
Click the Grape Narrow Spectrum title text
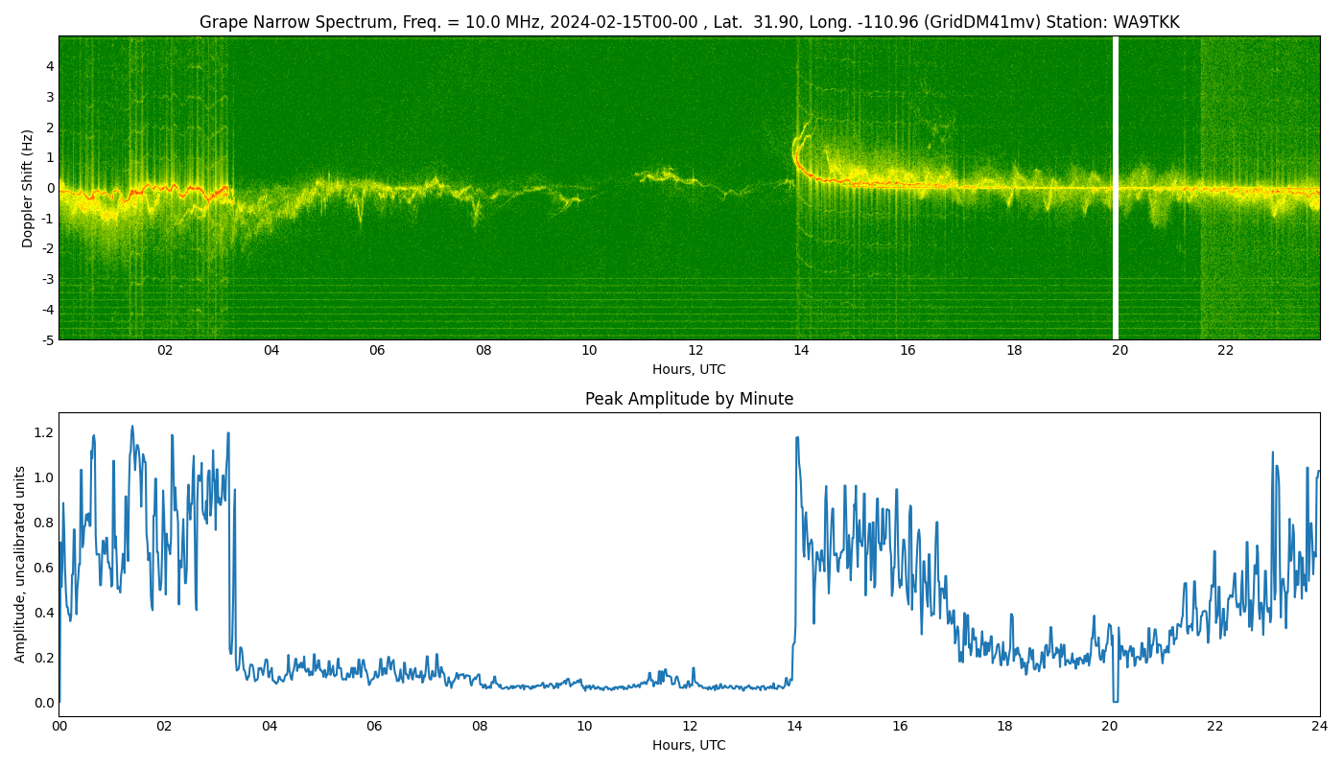(x=689, y=22)
